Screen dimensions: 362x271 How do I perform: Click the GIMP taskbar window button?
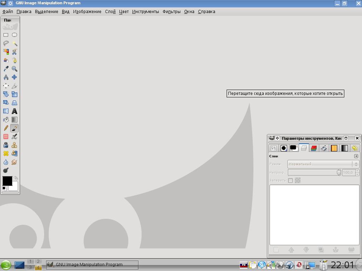point(92,265)
